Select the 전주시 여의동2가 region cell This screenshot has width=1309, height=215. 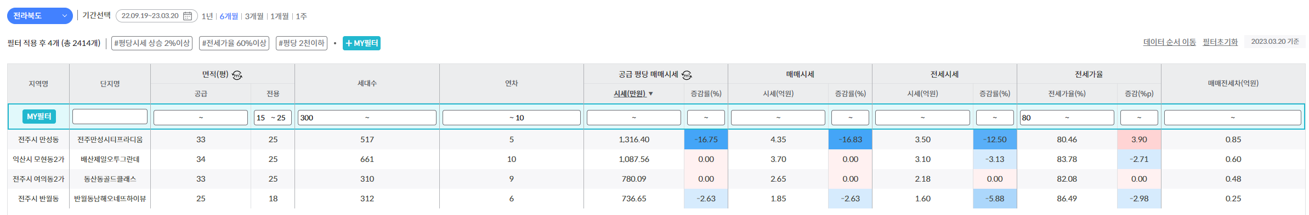coord(38,179)
